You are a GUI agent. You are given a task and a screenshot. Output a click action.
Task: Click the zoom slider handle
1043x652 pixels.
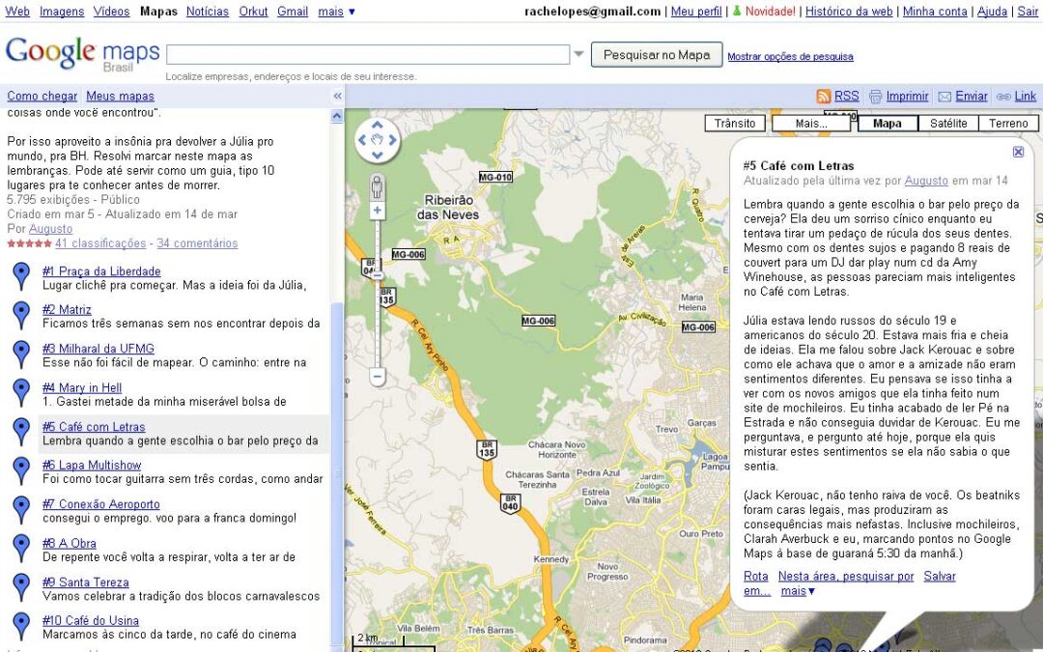tap(378, 275)
